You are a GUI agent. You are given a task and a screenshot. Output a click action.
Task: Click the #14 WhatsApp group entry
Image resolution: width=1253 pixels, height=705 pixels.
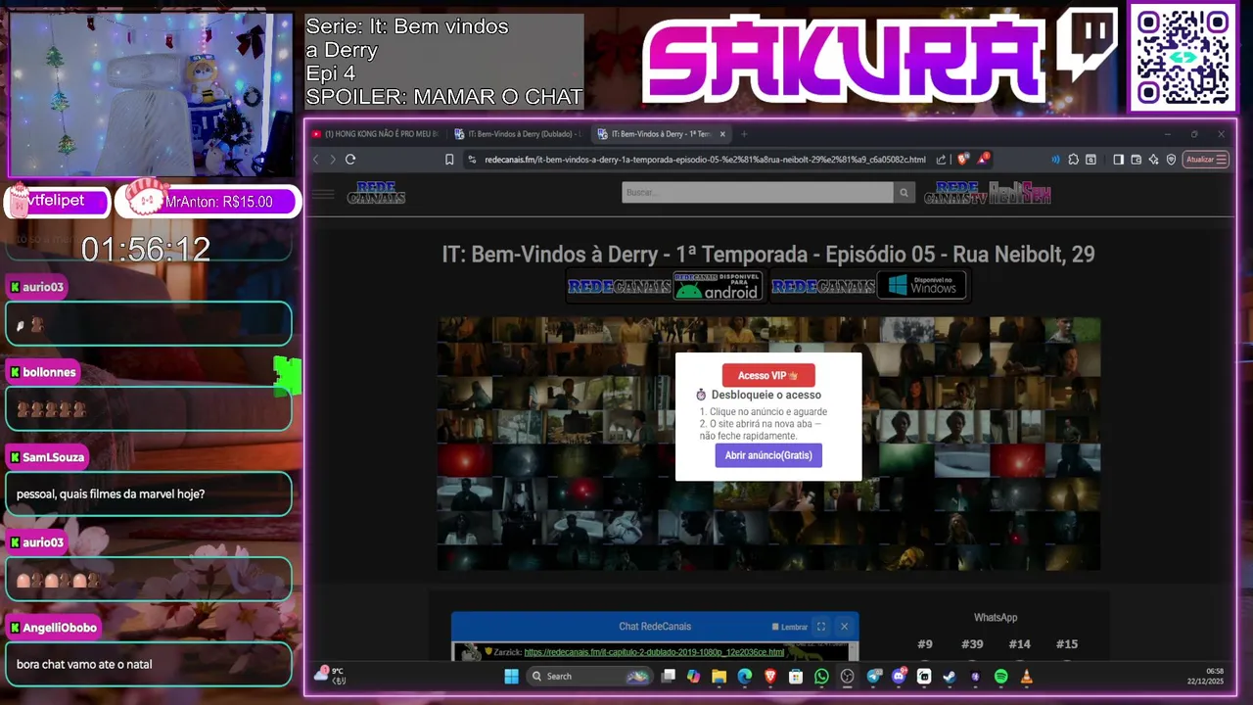[1019, 644]
